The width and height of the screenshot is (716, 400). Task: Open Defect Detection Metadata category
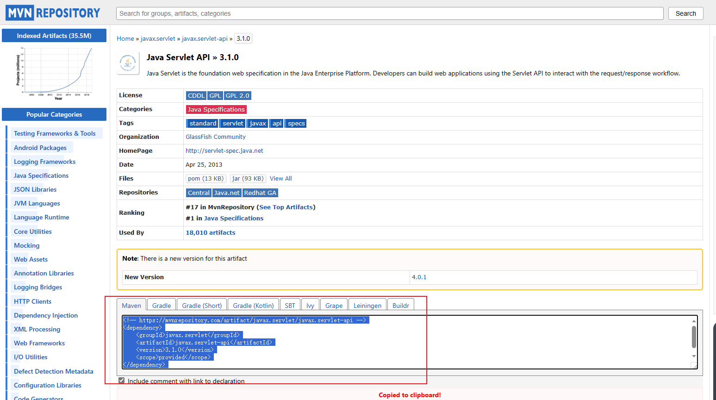[54, 371]
